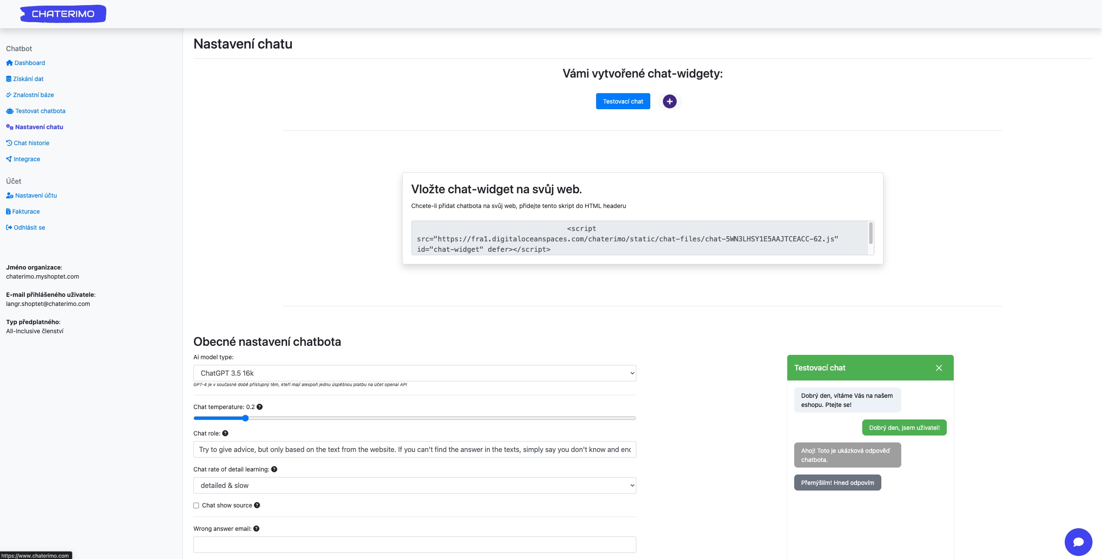Image resolution: width=1102 pixels, height=559 pixels.
Task: Enable the Chat show source checkbox
Action: pos(196,505)
